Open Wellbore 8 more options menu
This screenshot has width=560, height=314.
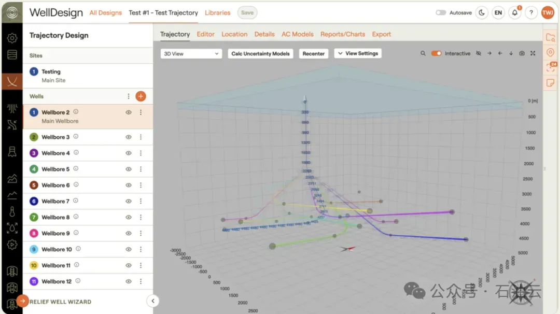coord(141,217)
